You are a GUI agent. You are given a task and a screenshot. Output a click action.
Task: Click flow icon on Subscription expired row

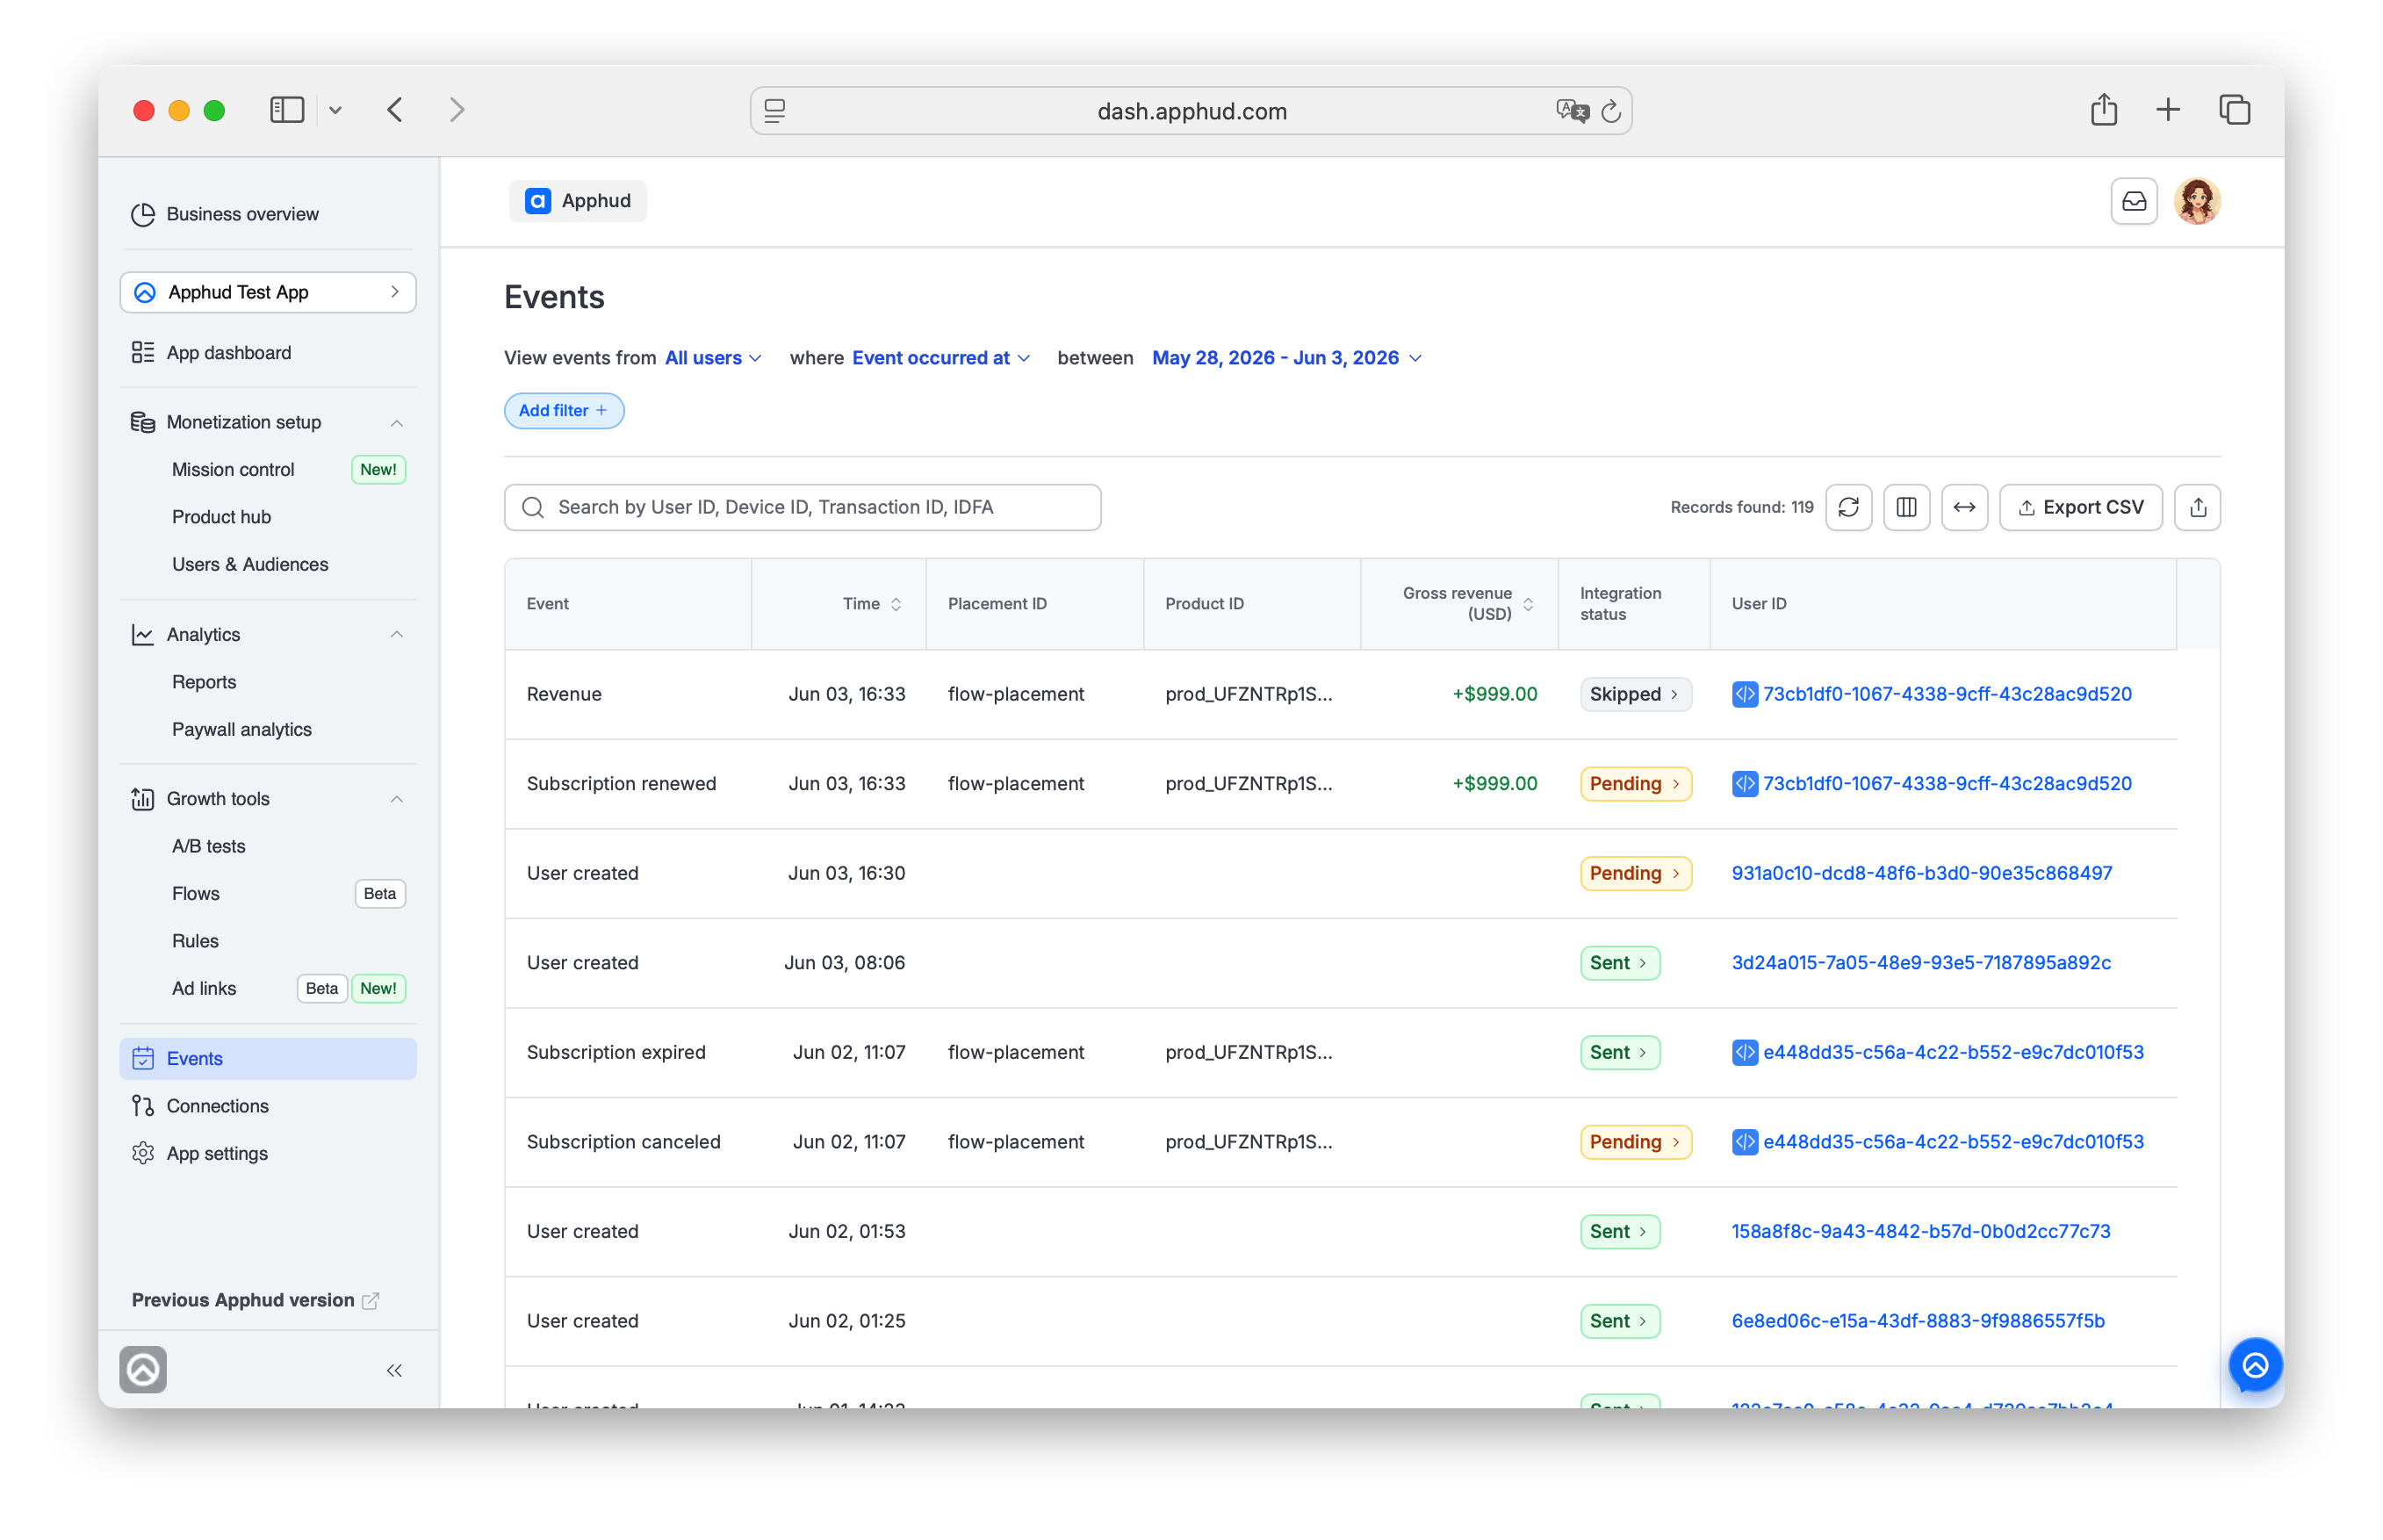coord(1744,1052)
